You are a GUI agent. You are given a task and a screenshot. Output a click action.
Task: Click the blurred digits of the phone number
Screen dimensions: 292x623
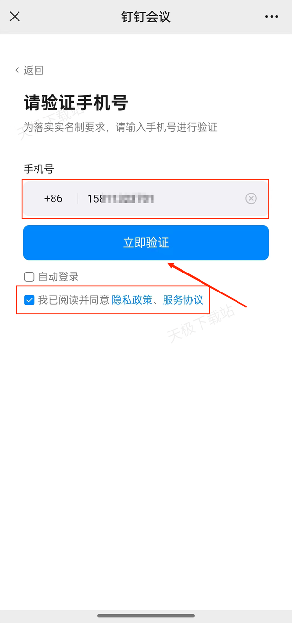pyautogui.click(x=127, y=198)
